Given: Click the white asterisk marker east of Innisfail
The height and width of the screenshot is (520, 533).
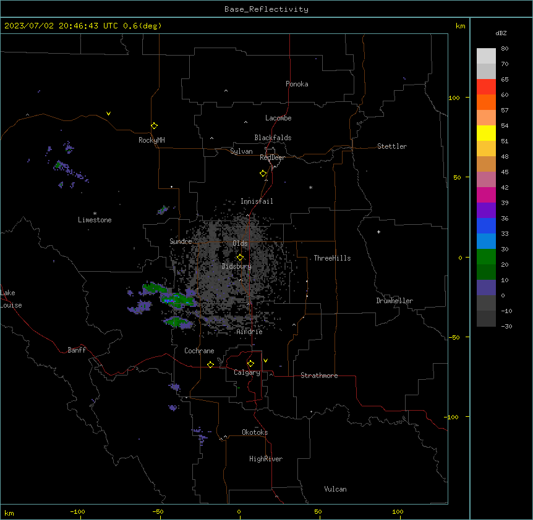Looking at the screenshot, I should point(310,187).
